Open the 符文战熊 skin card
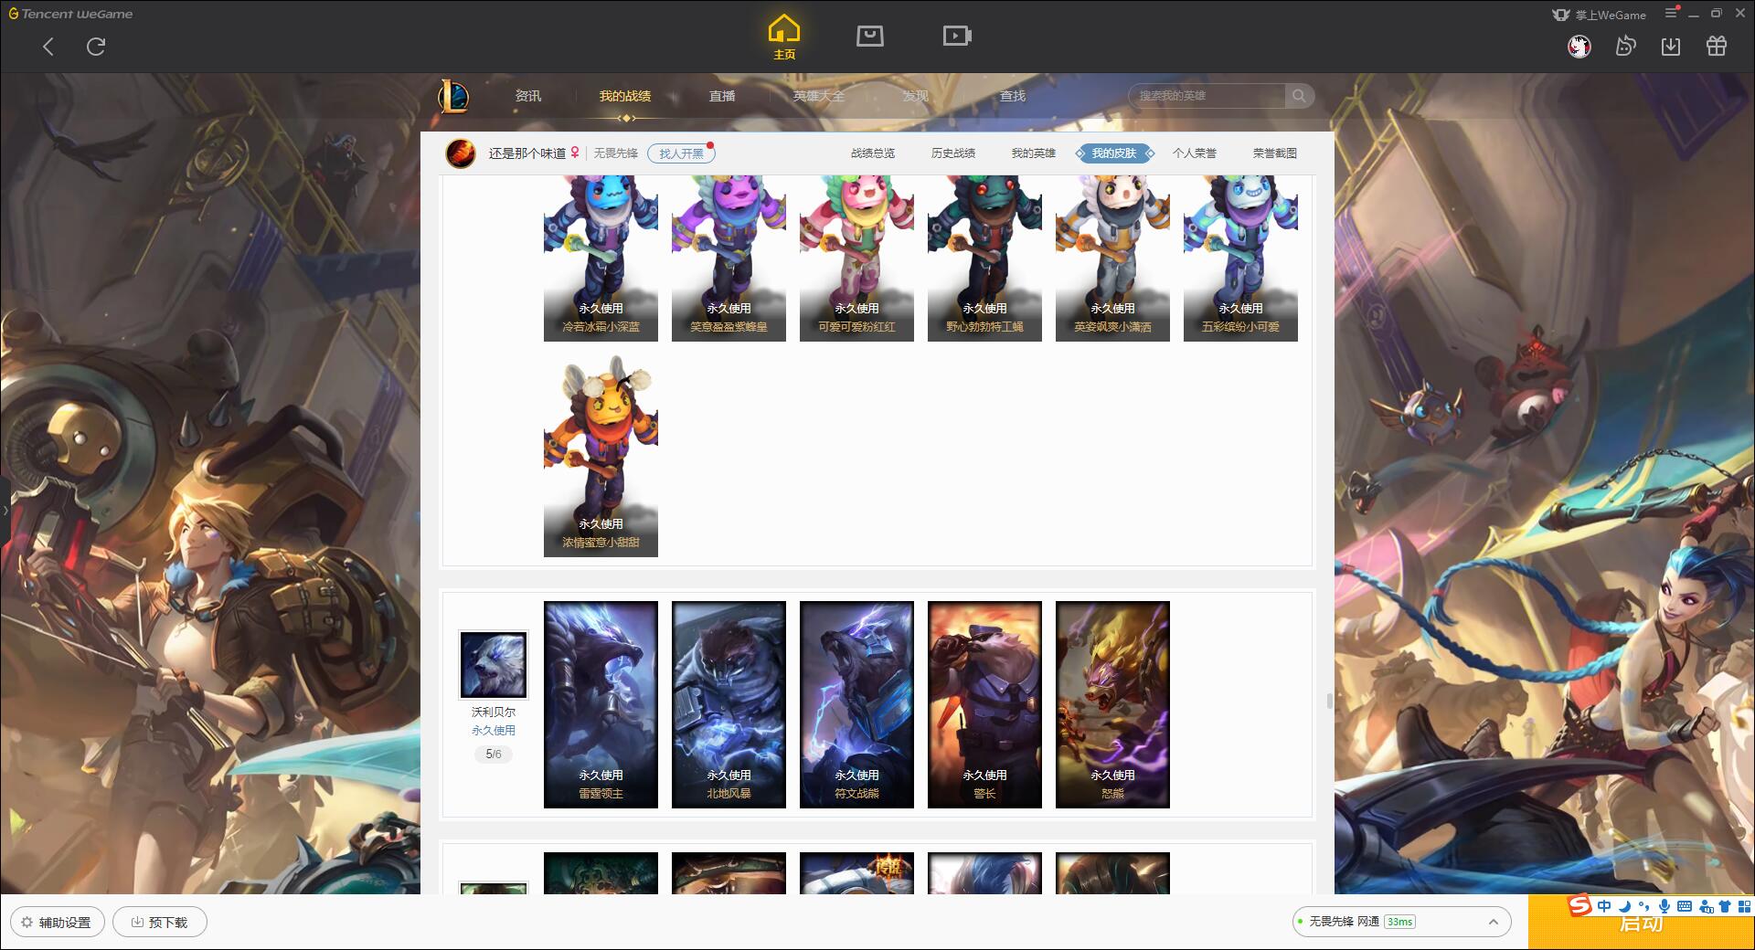Image resolution: width=1755 pixels, height=950 pixels. [856, 704]
